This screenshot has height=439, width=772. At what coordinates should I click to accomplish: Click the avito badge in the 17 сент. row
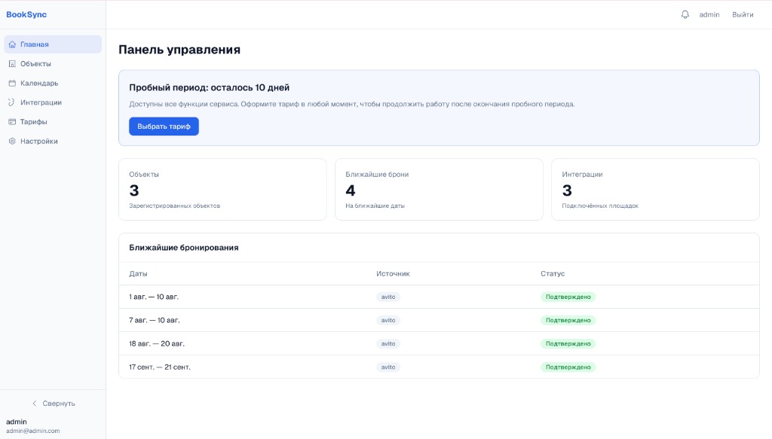388,367
